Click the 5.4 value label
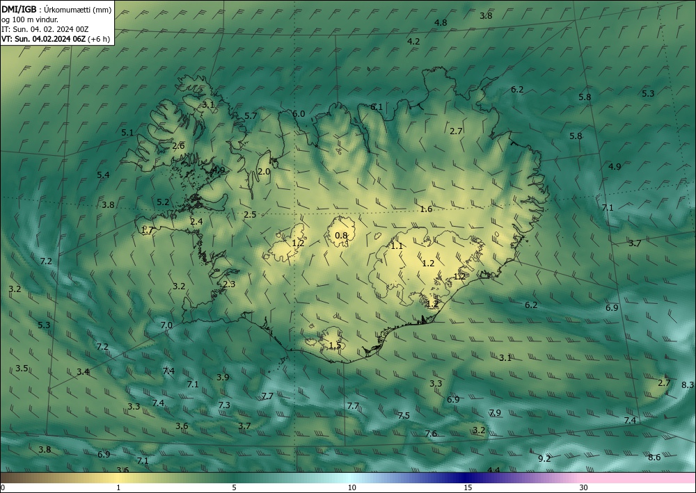This screenshot has width=696, height=493. 104,175
